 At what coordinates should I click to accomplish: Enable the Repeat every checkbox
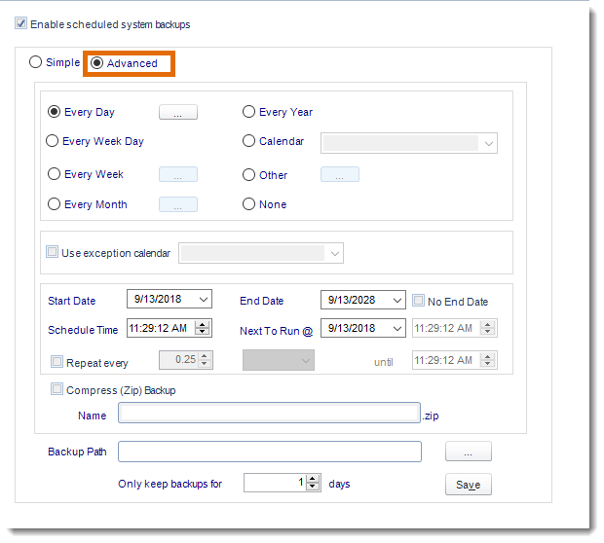[x=57, y=362]
